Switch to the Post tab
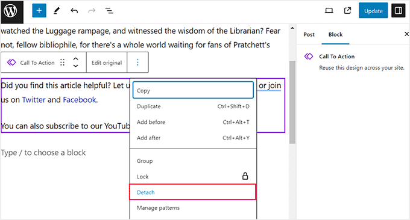 309,34
